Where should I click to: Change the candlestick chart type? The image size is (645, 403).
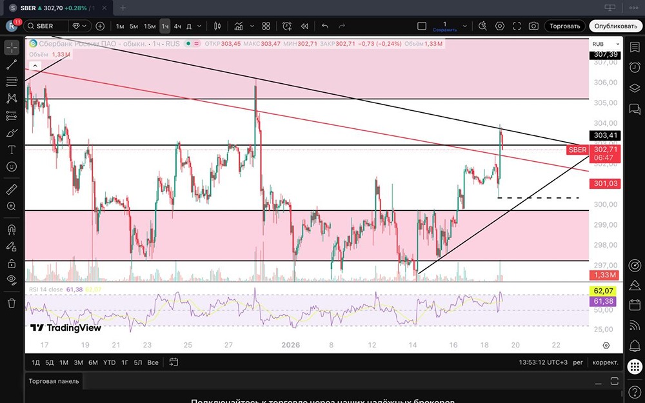click(x=217, y=26)
